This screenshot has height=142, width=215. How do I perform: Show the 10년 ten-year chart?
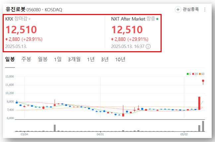click(x=120, y=59)
